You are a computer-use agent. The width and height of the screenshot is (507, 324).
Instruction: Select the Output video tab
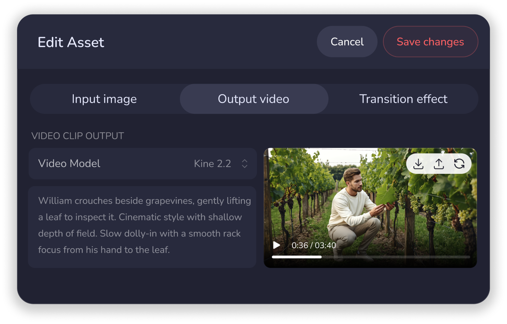tap(254, 99)
